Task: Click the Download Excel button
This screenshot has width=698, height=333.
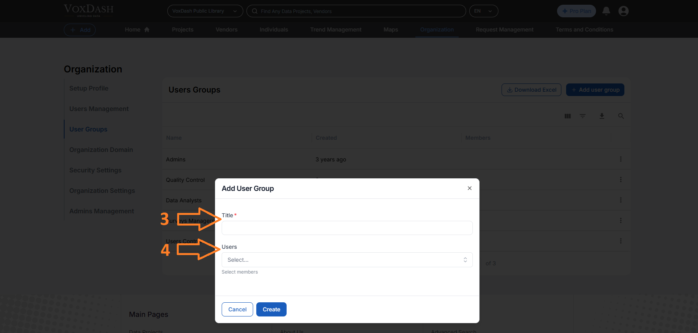Action: click(x=531, y=90)
